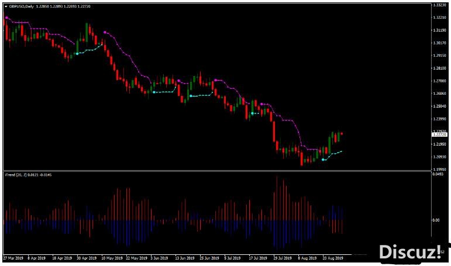The image size is (451, 266).
Task: Click price axis label 1.30170
Action: pos(439,43)
